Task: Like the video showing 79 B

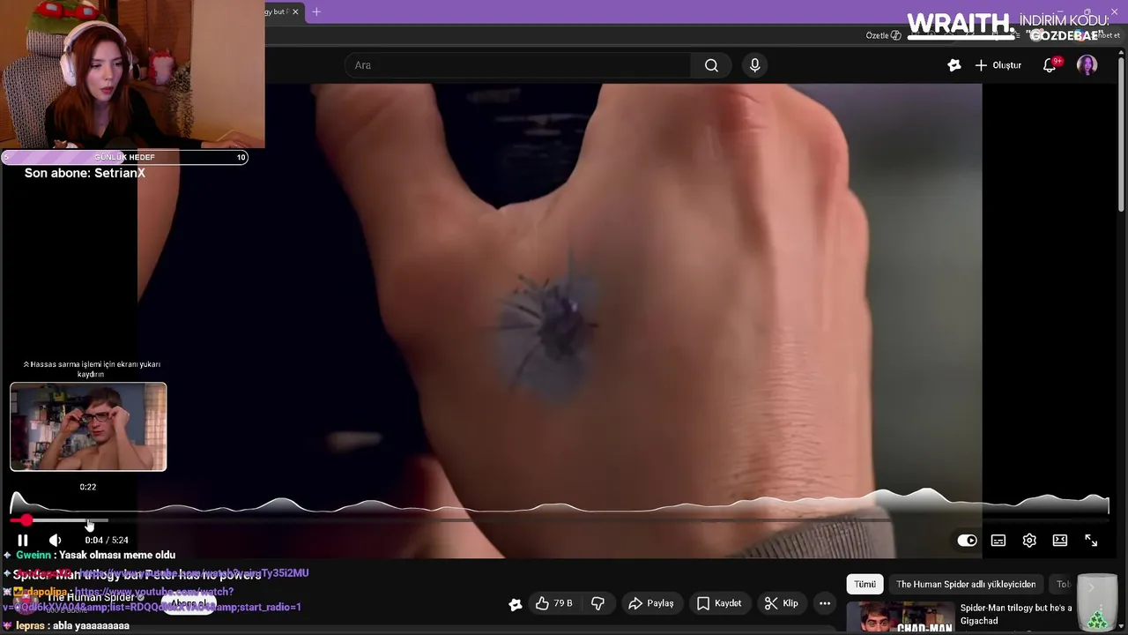Action: pyautogui.click(x=554, y=603)
